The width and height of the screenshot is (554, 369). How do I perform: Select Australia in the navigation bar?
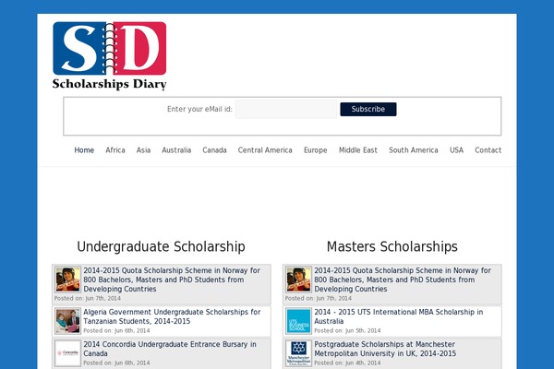click(x=176, y=150)
